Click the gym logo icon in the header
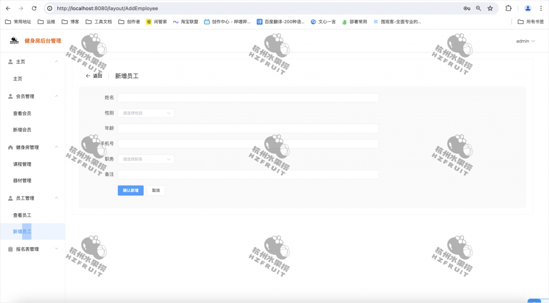 pos(14,41)
